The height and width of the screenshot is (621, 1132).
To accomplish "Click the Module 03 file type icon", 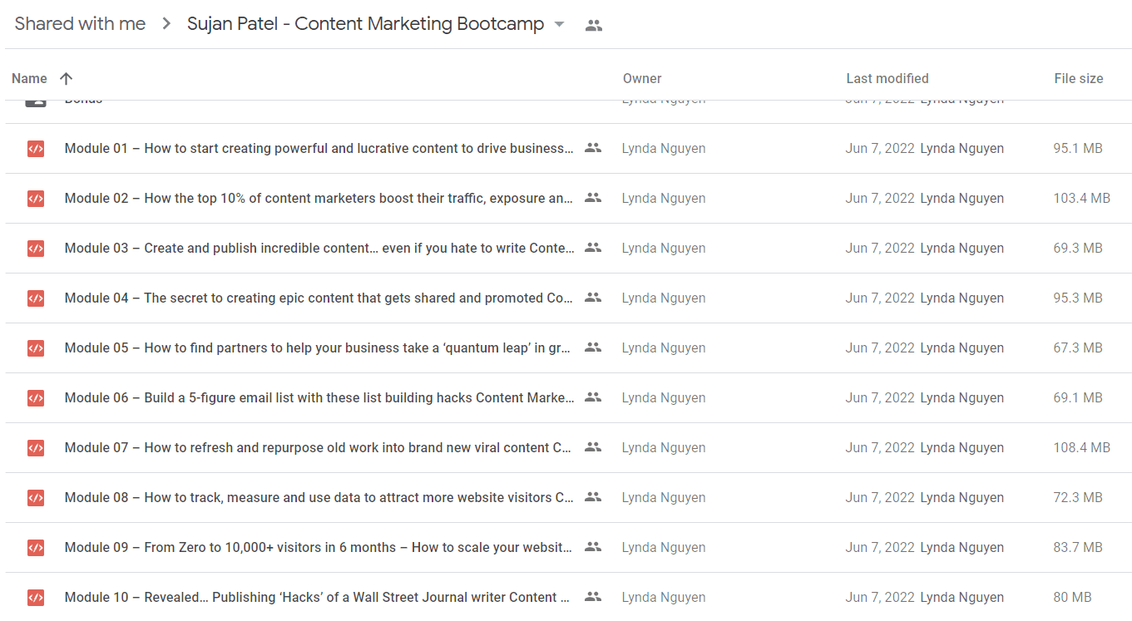I will click(x=35, y=249).
